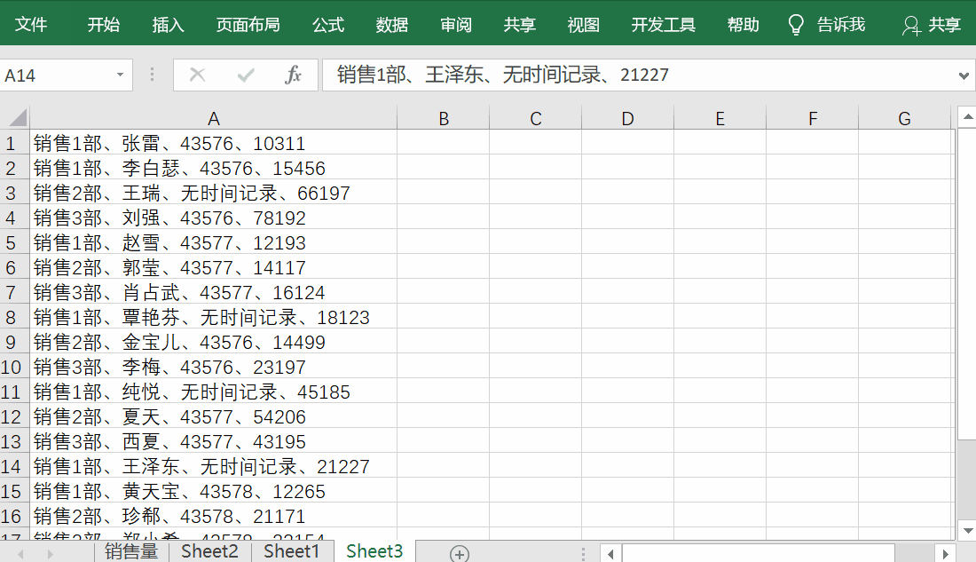Select the cell with 黄天宝、43578、12265
The image size is (976, 562).
pos(214,491)
